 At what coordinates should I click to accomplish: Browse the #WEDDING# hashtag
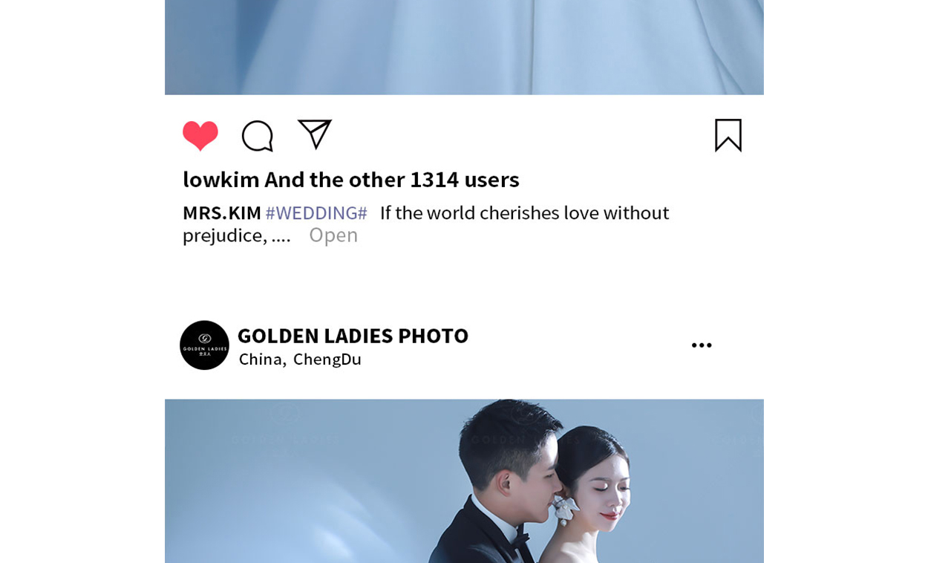click(x=316, y=213)
